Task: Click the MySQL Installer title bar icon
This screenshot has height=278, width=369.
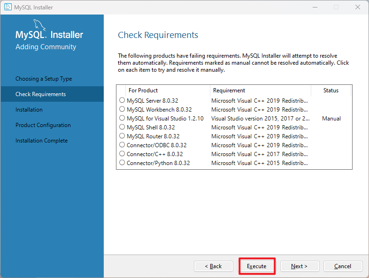Action: tap(8, 8)
